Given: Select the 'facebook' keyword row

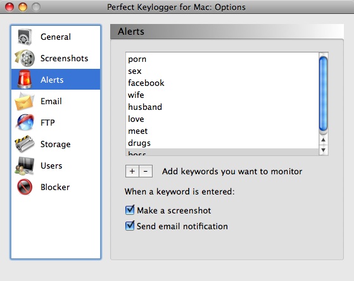Looking at the screenshot, I should tap(222, 83).
